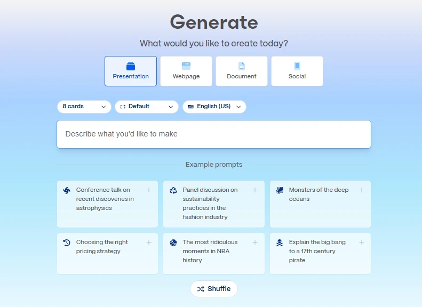This screenshot has height=307, width=422.
Task: Click the basketball icon on NBA prompt
Action: (x=173, y=243)
